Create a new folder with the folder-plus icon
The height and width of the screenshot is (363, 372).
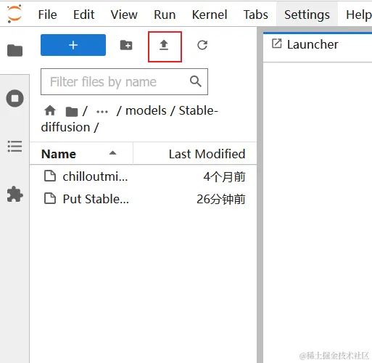(x=126, y=45)
